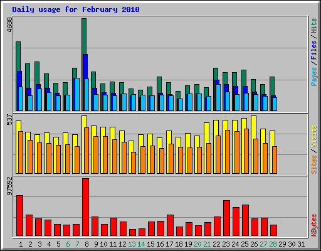
Task: Click the 'Pages' legend label
Action: (x=314, y=77)
